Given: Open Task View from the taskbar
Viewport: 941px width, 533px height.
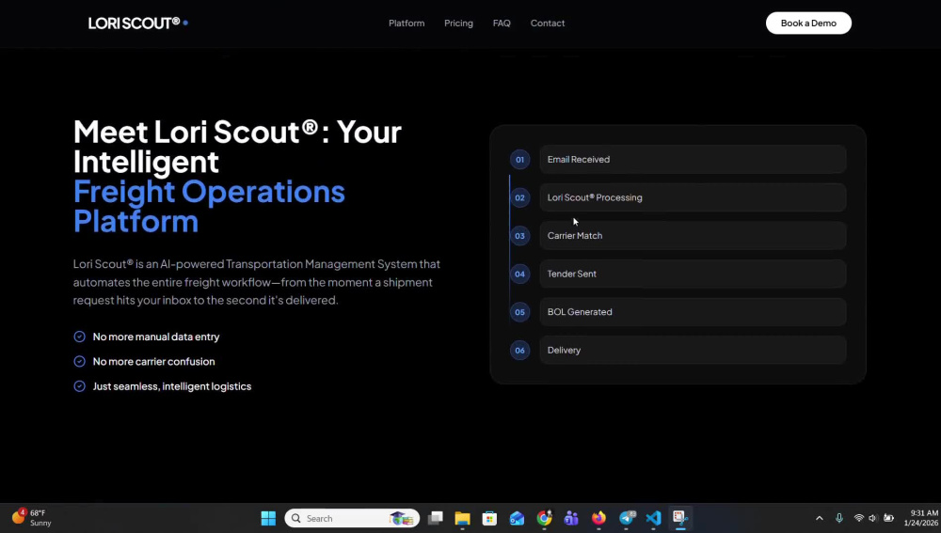Looking at the screenshot, I should tap(435, 518).
